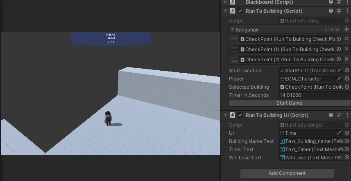Click the Timer In Seconds value field

[313, 95]
